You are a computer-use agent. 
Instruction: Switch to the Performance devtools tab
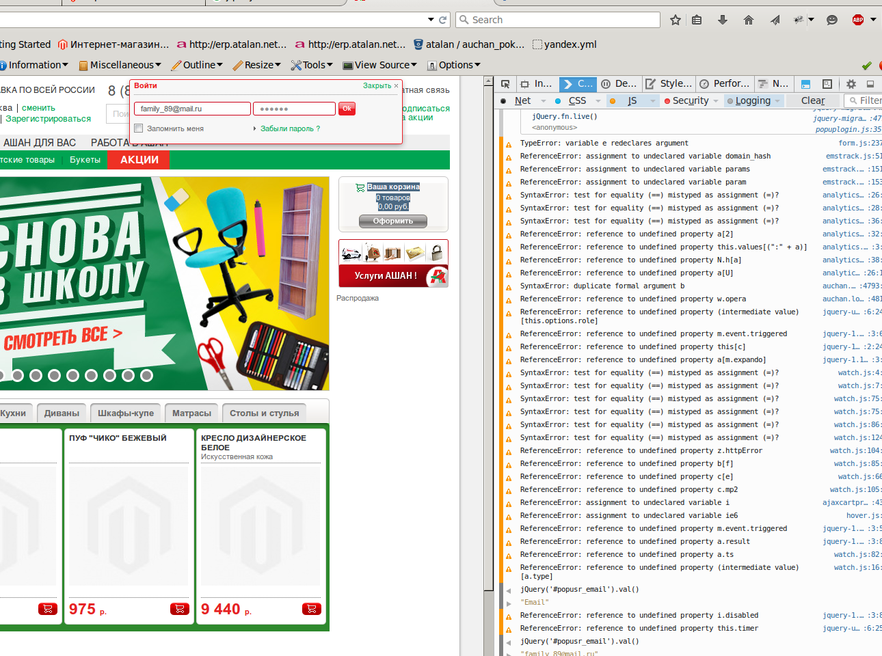pos(724,84)
